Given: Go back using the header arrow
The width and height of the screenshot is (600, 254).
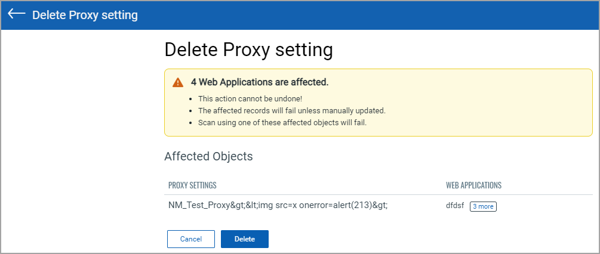Looking at the screenshot, I should point(17,14).
